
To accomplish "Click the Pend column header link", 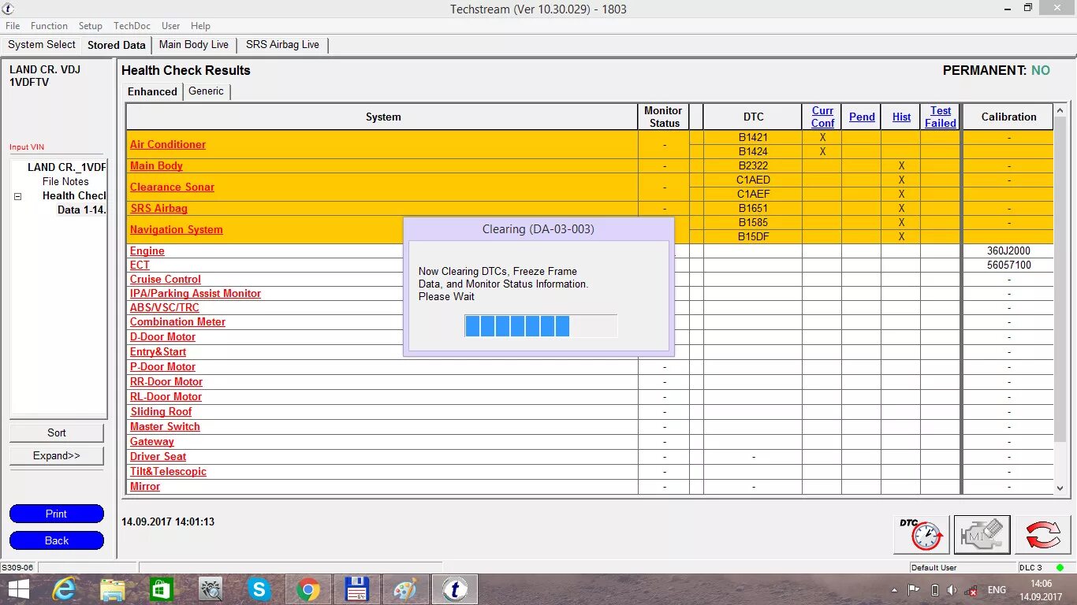I will (862, 117).
